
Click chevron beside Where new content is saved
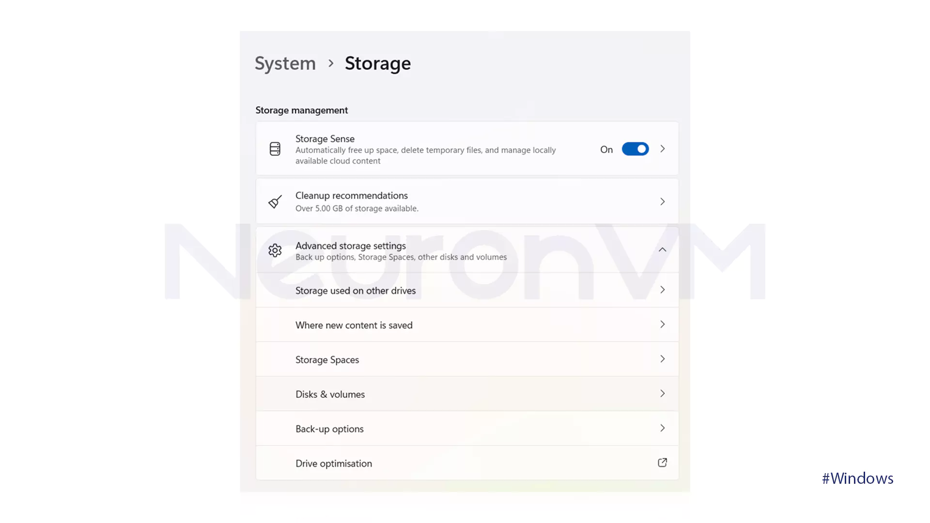(x=662, y=324)
